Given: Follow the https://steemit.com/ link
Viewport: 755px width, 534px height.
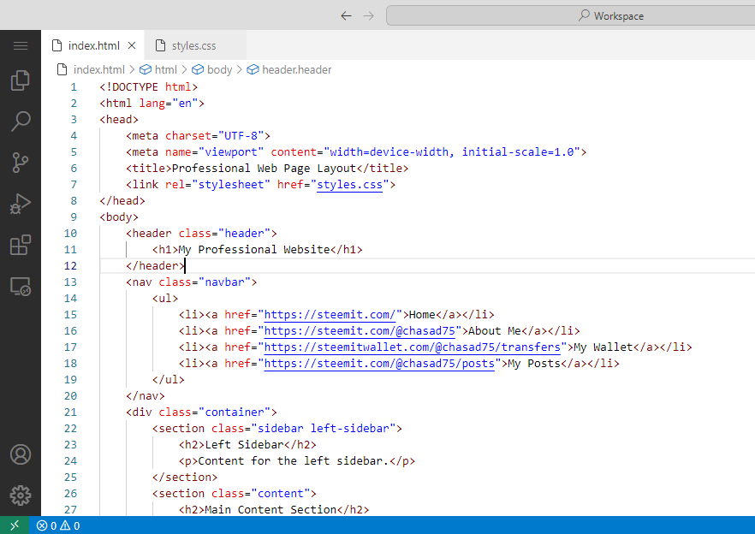Looking at the screenshot, I should tap(330, 314).
